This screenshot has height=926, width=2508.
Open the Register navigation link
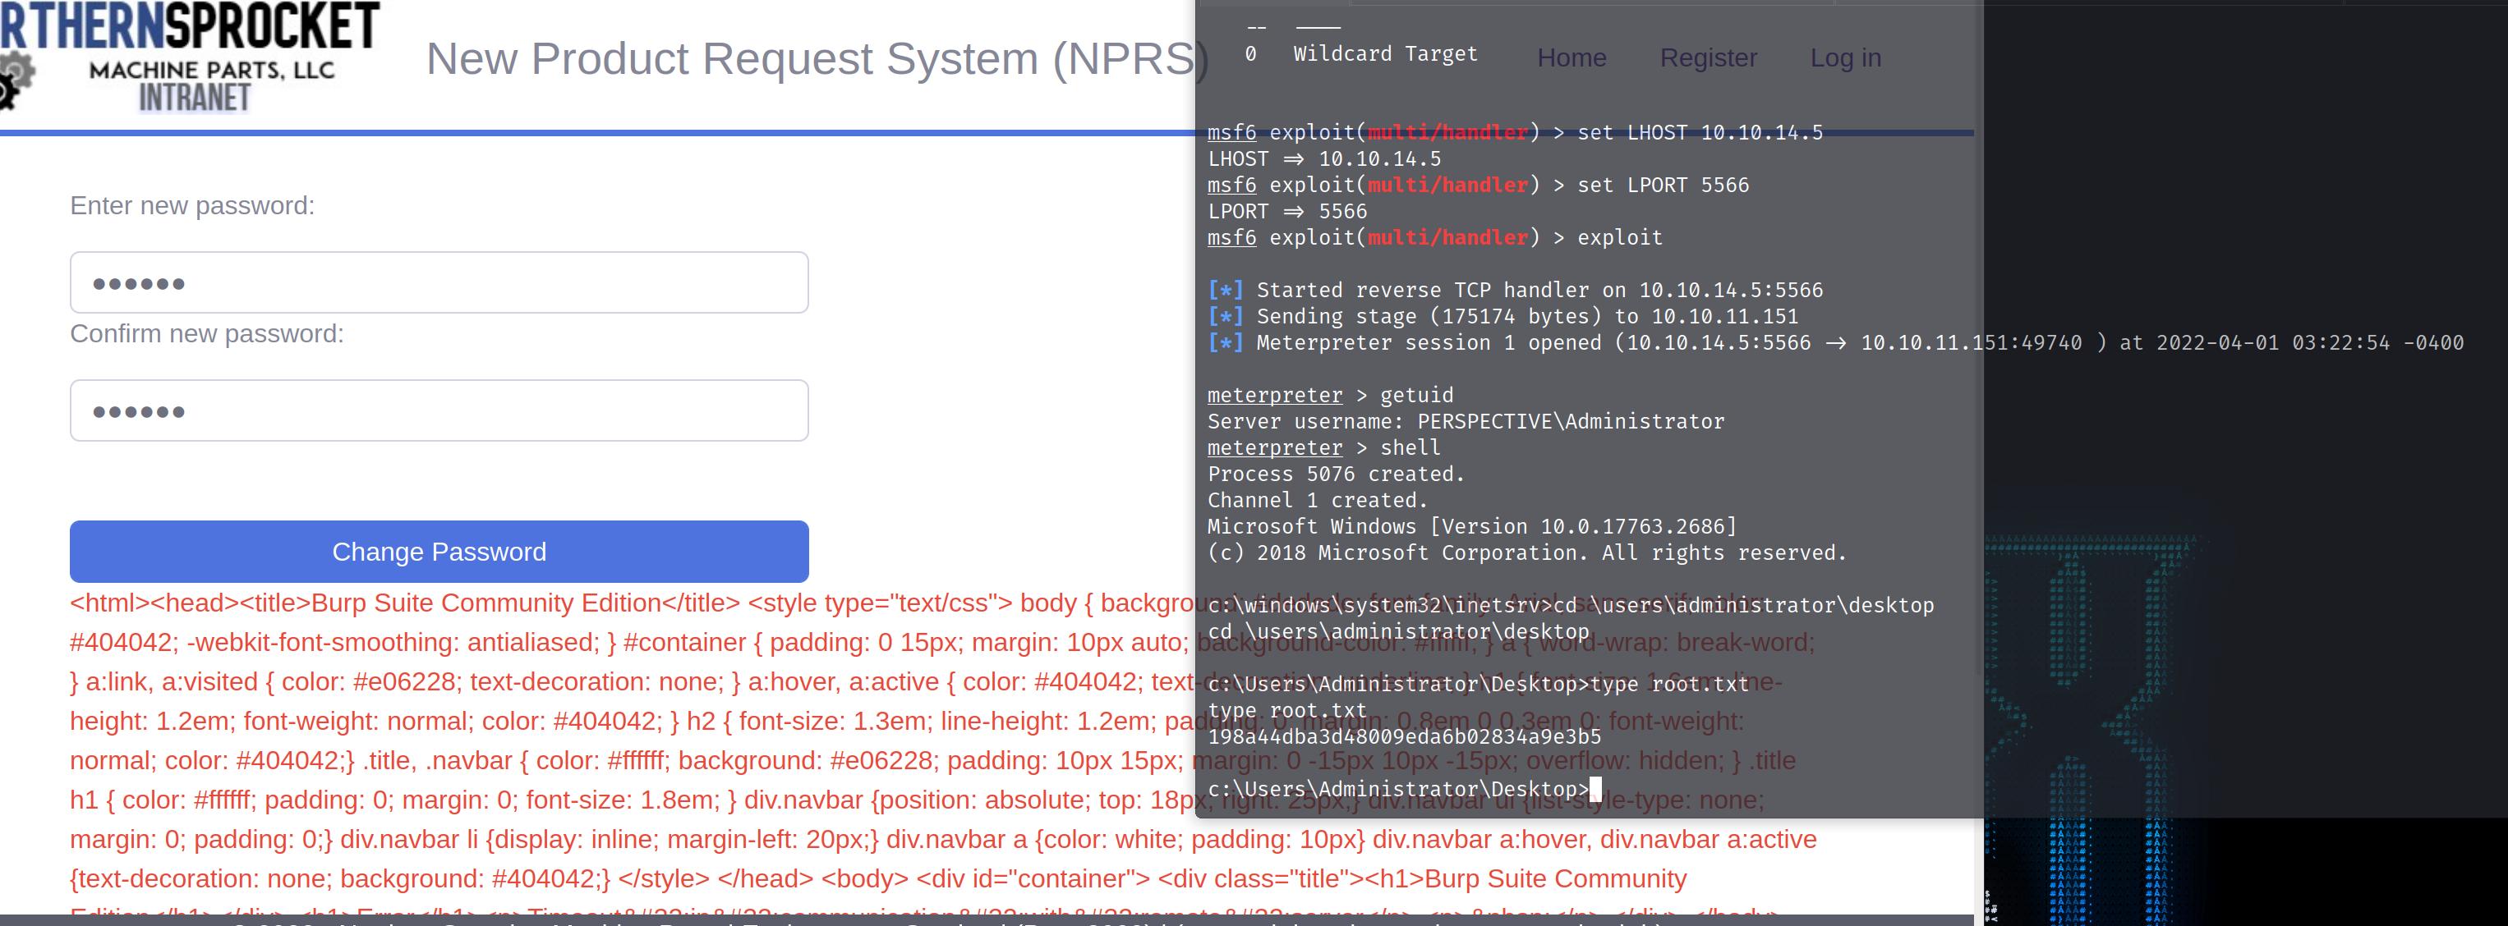pos(1708,58)
